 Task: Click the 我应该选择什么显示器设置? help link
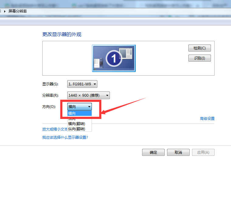(65, 138)
